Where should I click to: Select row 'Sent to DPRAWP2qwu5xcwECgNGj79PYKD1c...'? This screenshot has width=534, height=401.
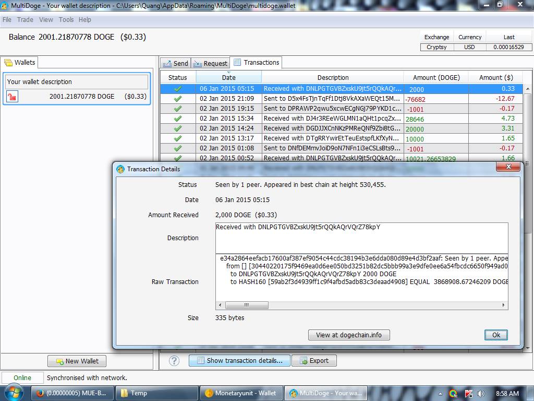point(342,109)
